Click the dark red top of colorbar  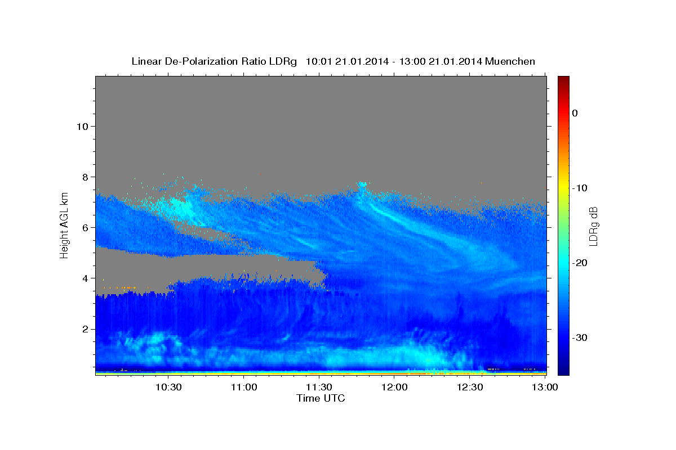click(x=563, y=80)
